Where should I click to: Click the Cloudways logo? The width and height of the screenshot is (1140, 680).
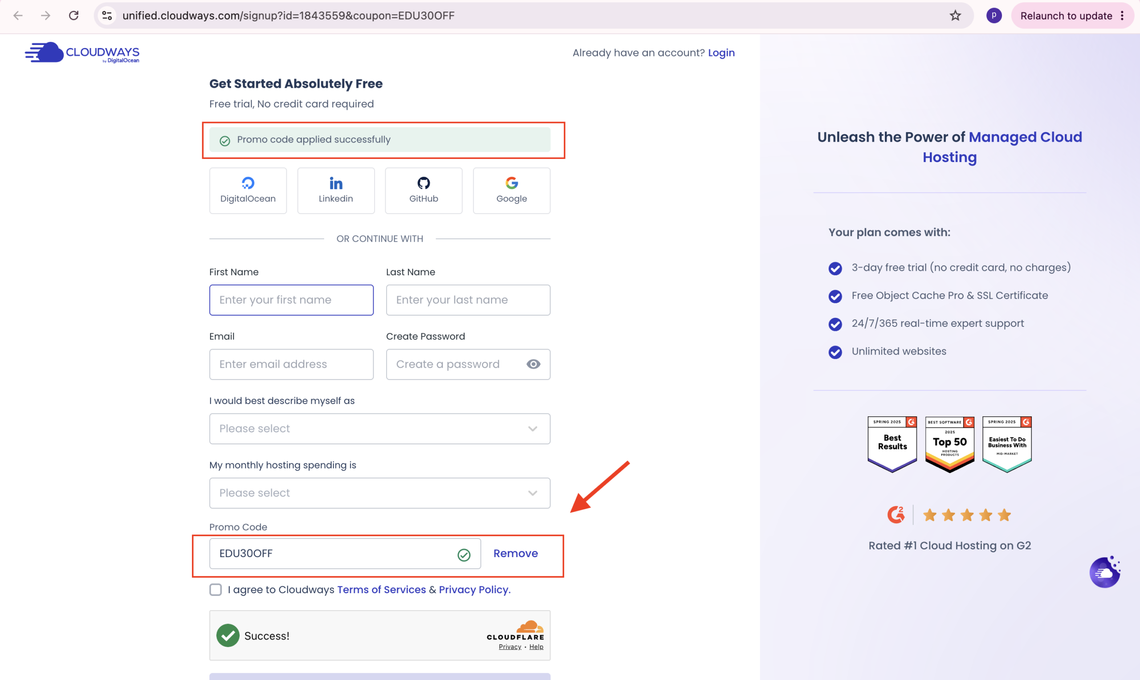coord(82,53)
